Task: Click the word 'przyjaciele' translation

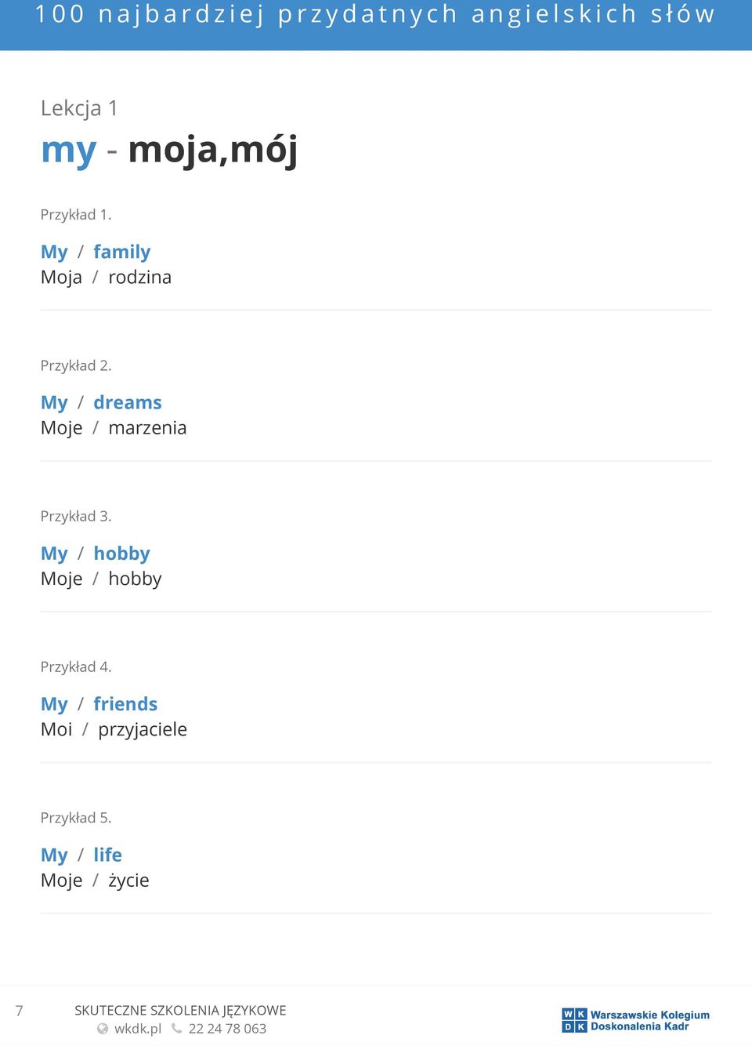Action: [143, 730]
